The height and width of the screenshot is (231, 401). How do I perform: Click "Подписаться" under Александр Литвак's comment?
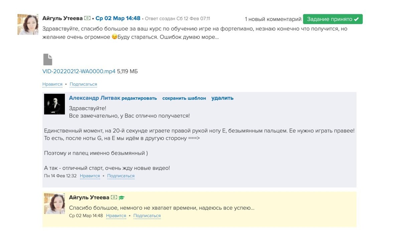(121, 176)
